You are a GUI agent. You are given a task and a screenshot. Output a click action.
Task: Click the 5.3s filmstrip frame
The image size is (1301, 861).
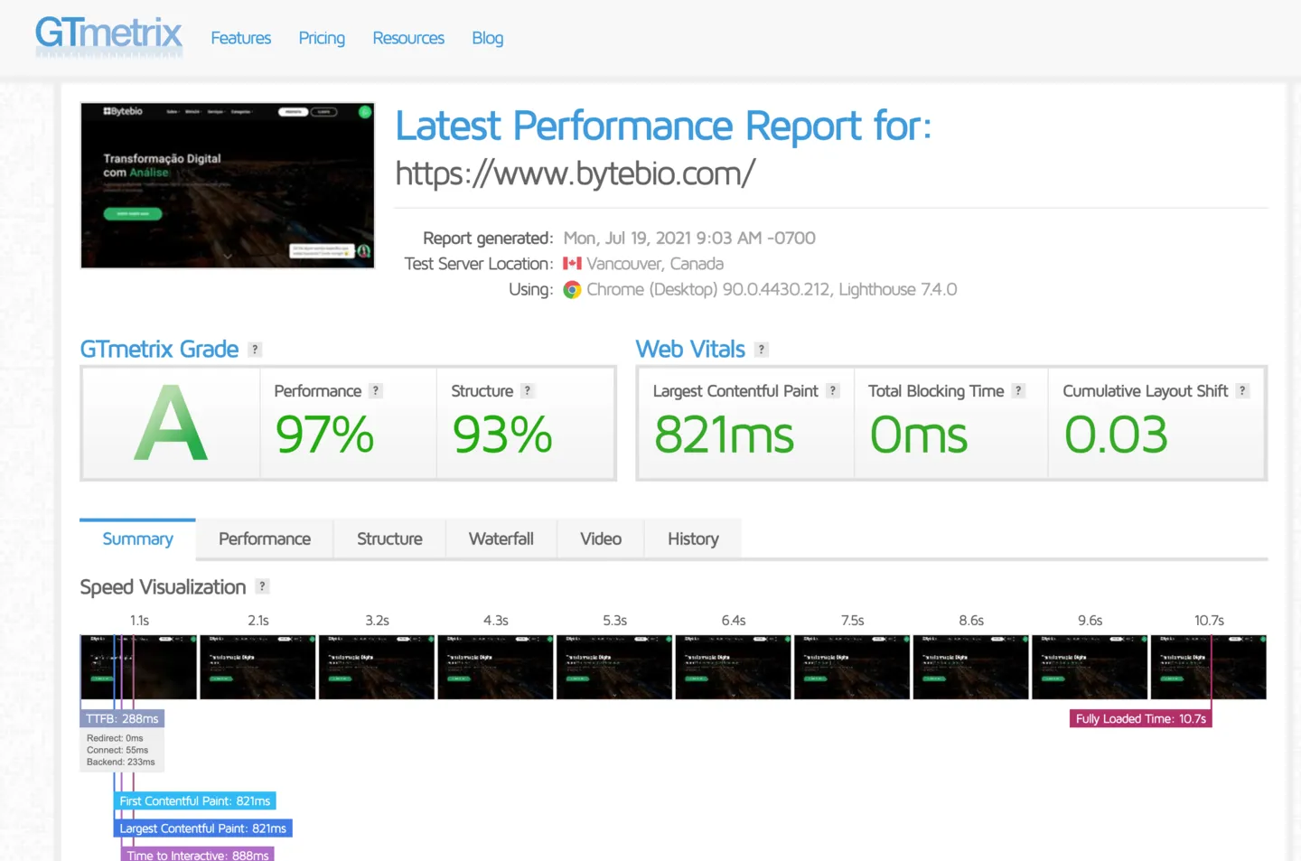[x=614, y=667]
